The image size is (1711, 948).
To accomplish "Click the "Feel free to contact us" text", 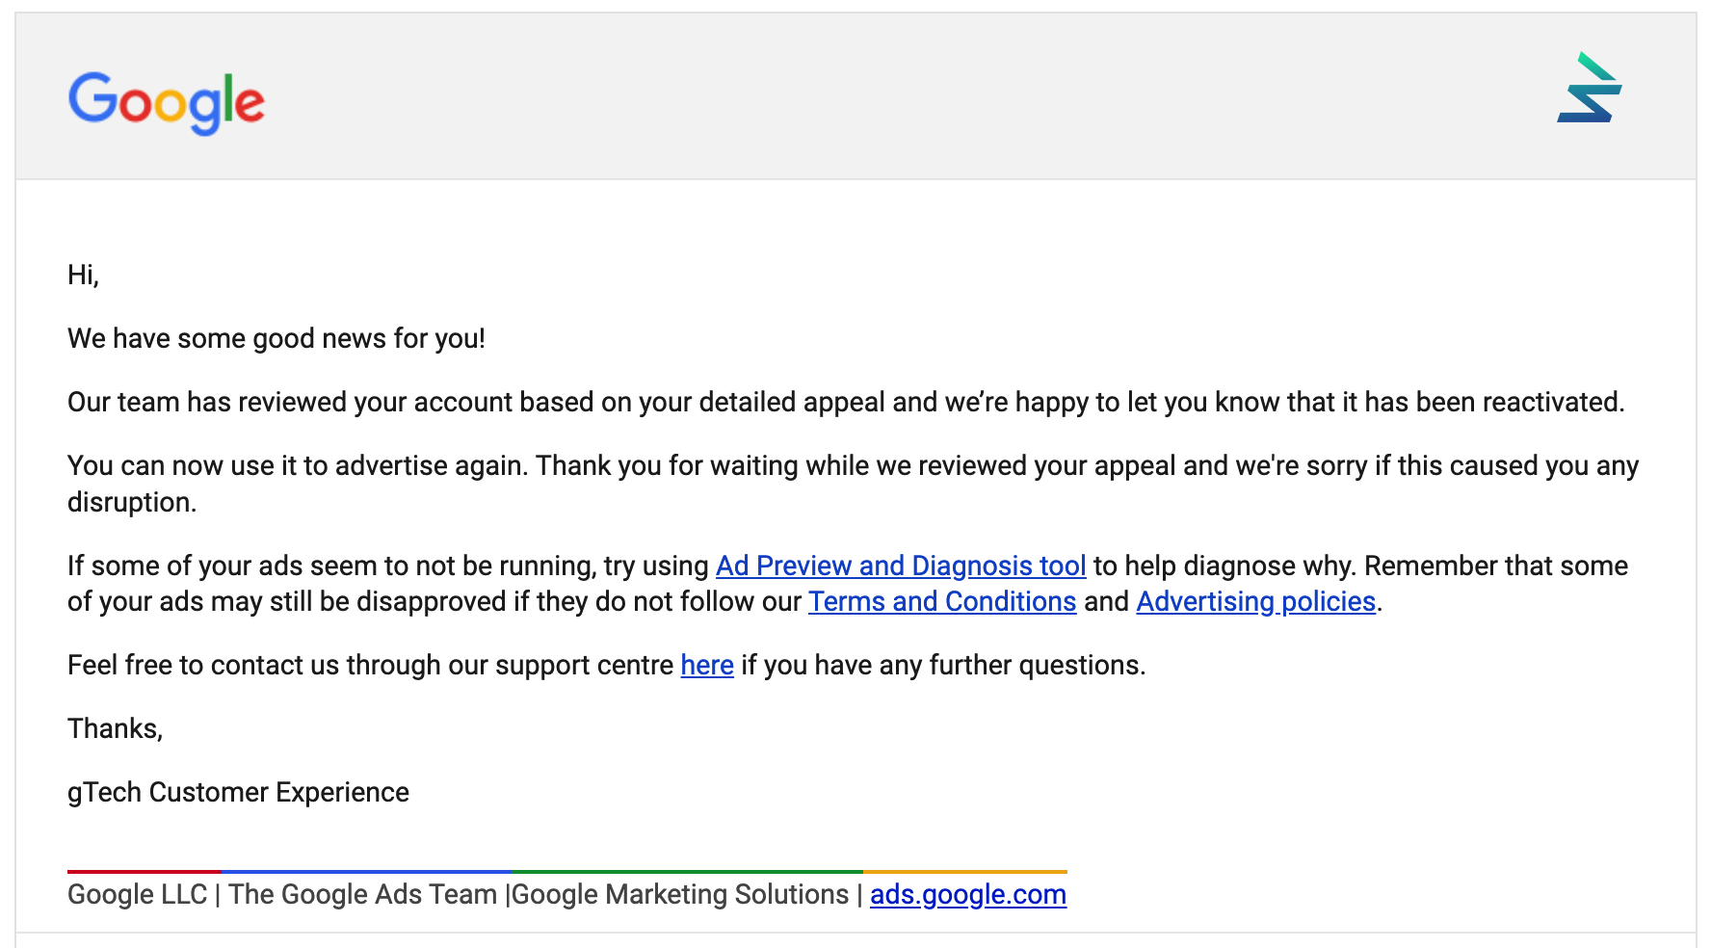I will (x=370, y=665).
